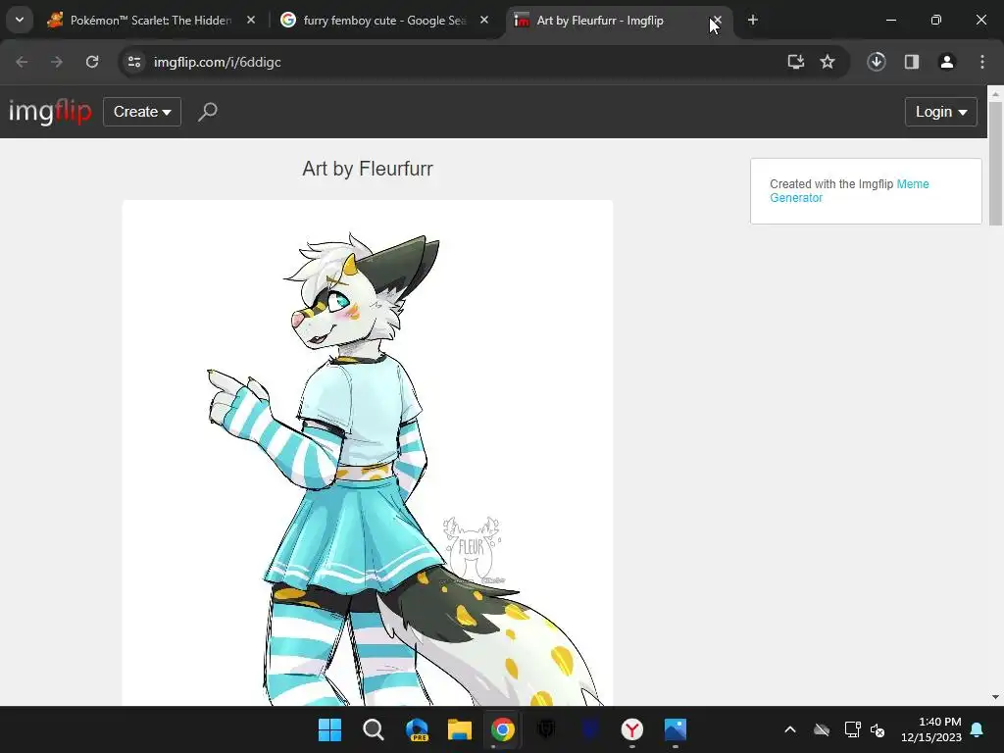1004x753 pixels.
Task: Open the Chrome profile icon
Action: (947, 62)
